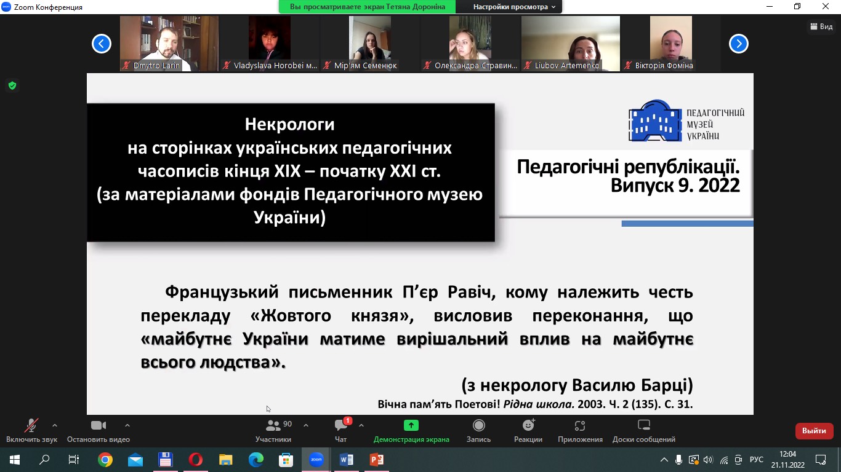This screenshot has height=472, width=841.
Task: Open the Приложения apps icon
Action: click(579, 426)
